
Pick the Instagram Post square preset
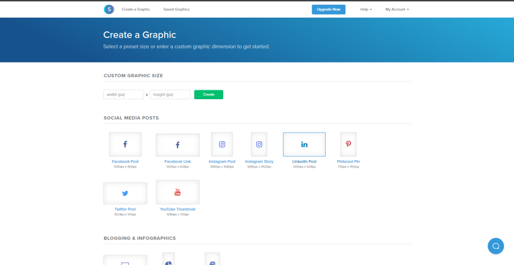pyautogui.click(x=222, y=144)
